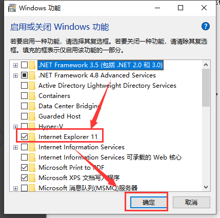
Task: Enable the Containers feature checkbox
Action: [24, 96]
